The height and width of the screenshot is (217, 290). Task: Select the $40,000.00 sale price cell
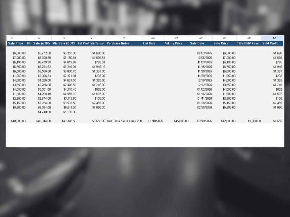17,121
